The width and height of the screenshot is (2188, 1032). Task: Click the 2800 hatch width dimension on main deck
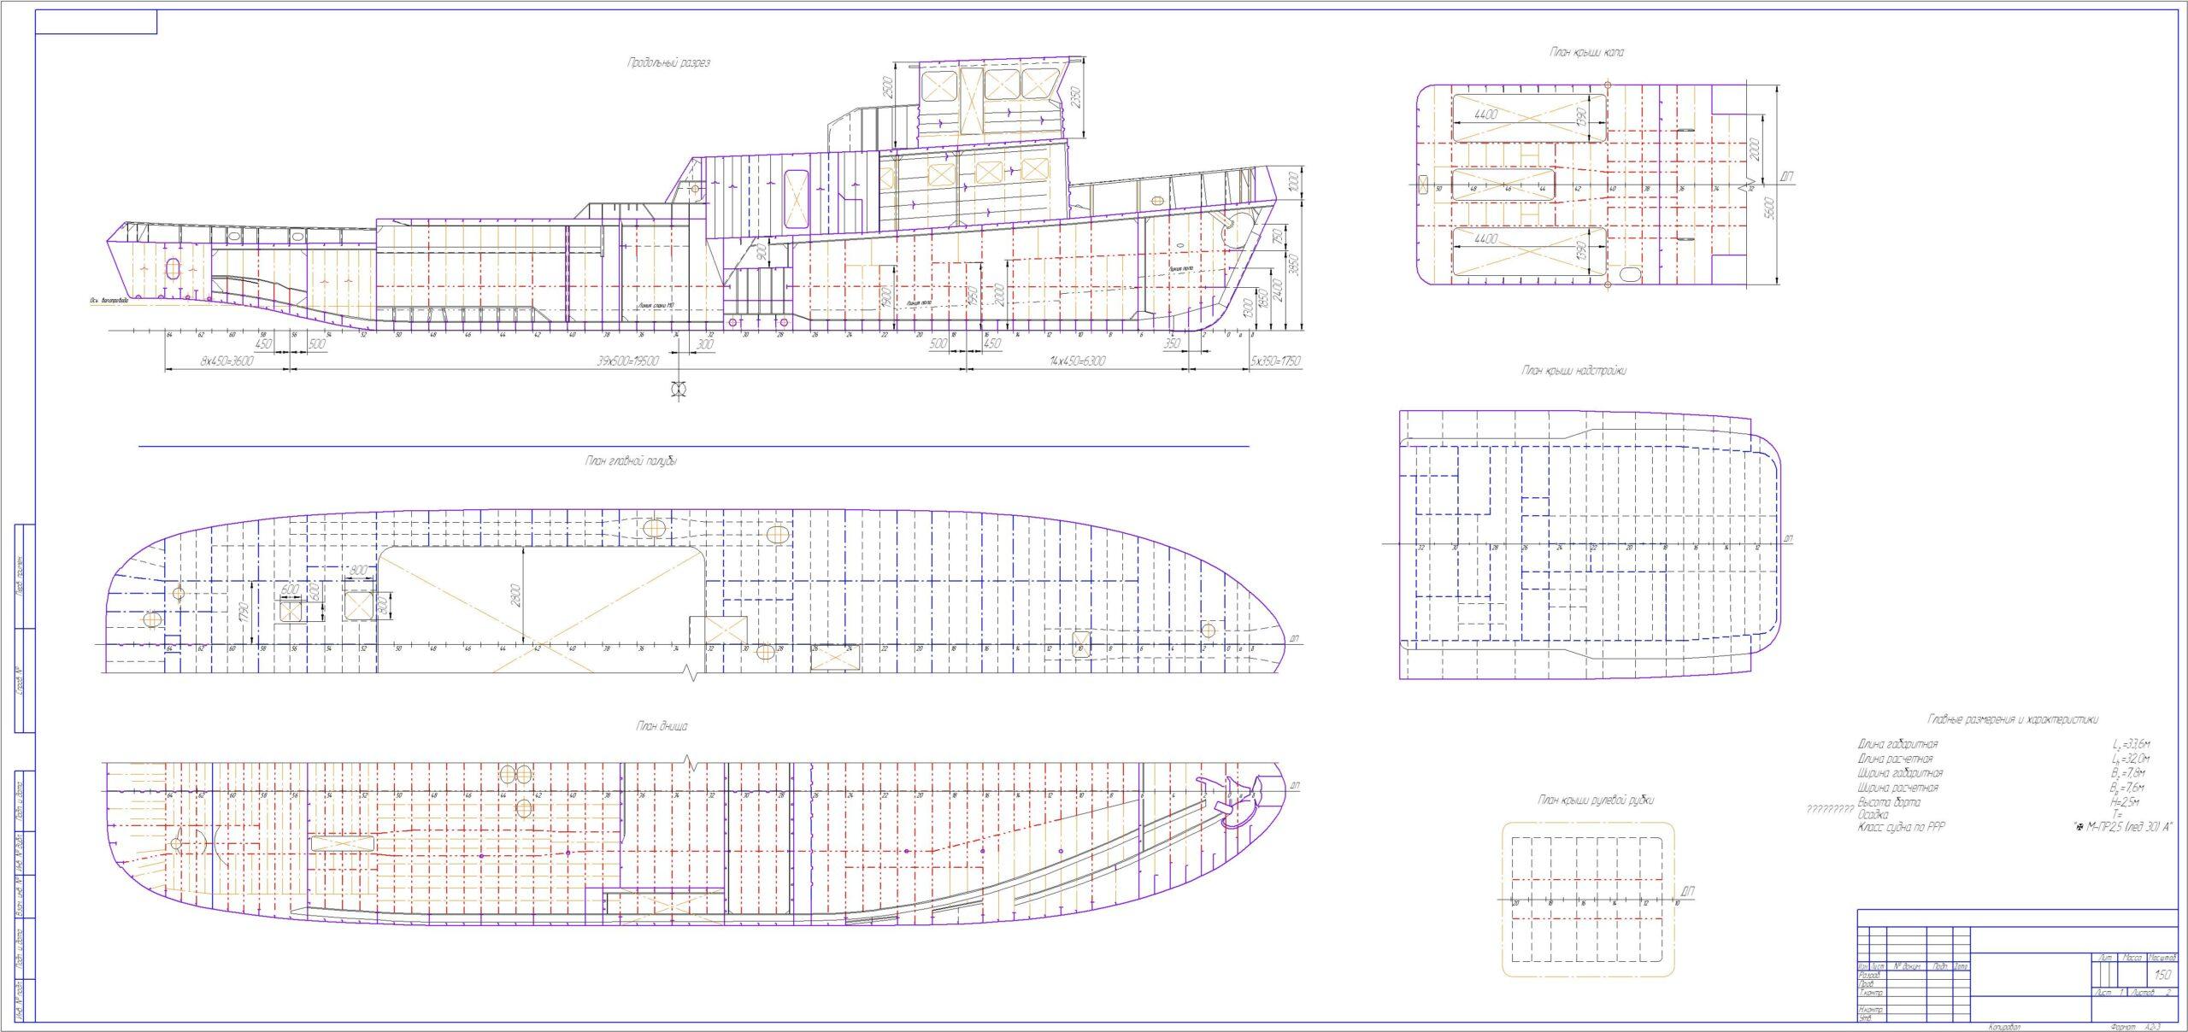(515, 595)
